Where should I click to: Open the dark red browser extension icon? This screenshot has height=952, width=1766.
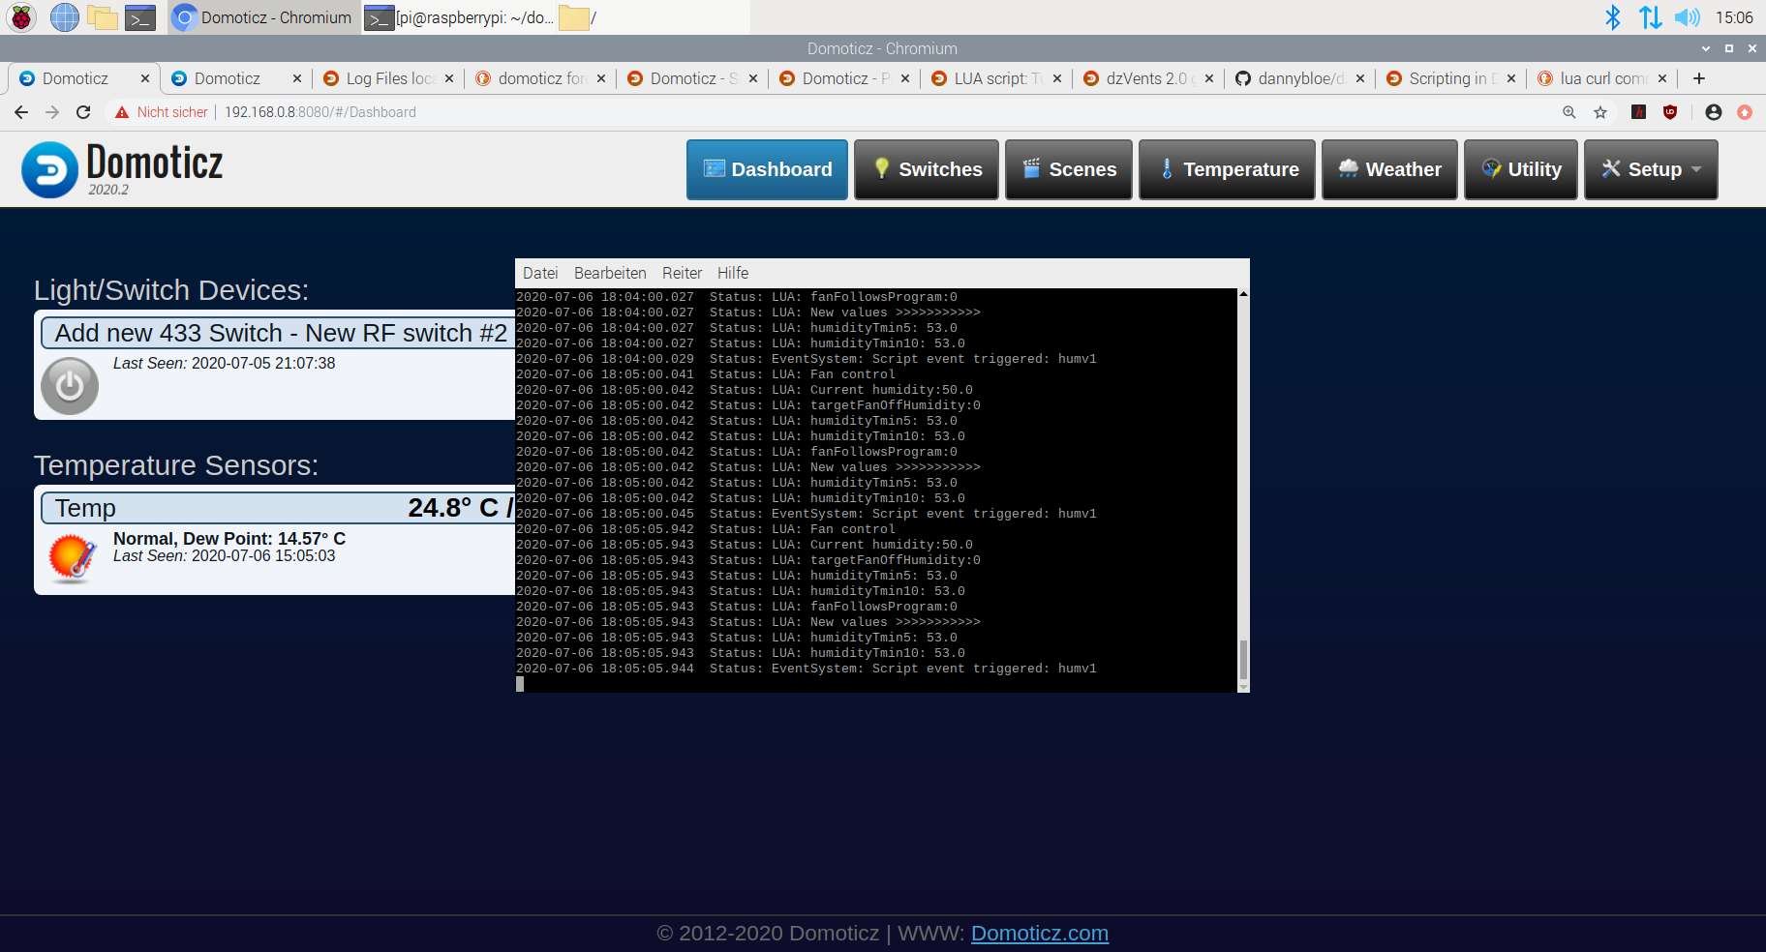tap(1639, 112)
